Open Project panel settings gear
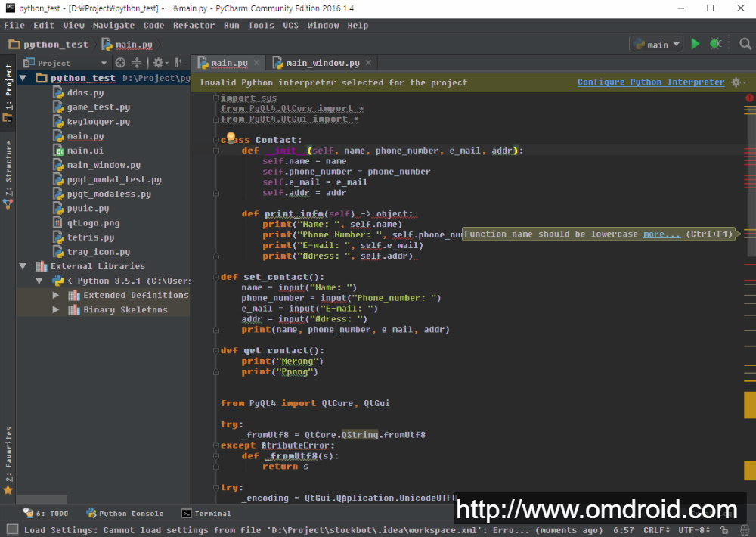The image size is (756, 537). pyautogui.click(x=160, y=63)
